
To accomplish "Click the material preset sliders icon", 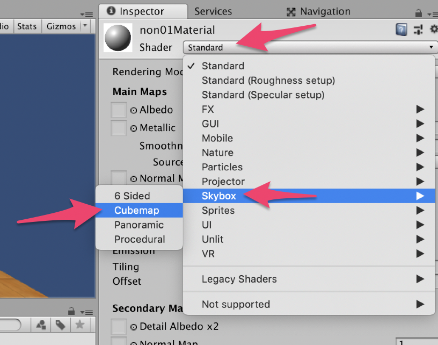I will click(418, 30).
